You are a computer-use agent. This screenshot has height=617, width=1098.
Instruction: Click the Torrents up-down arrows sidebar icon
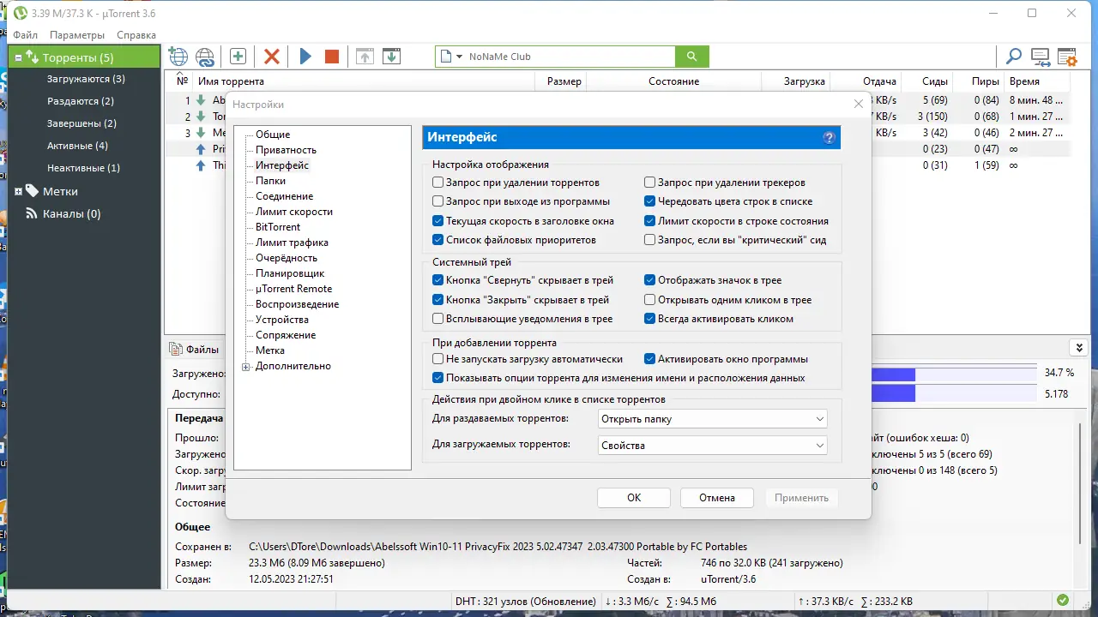32,57
